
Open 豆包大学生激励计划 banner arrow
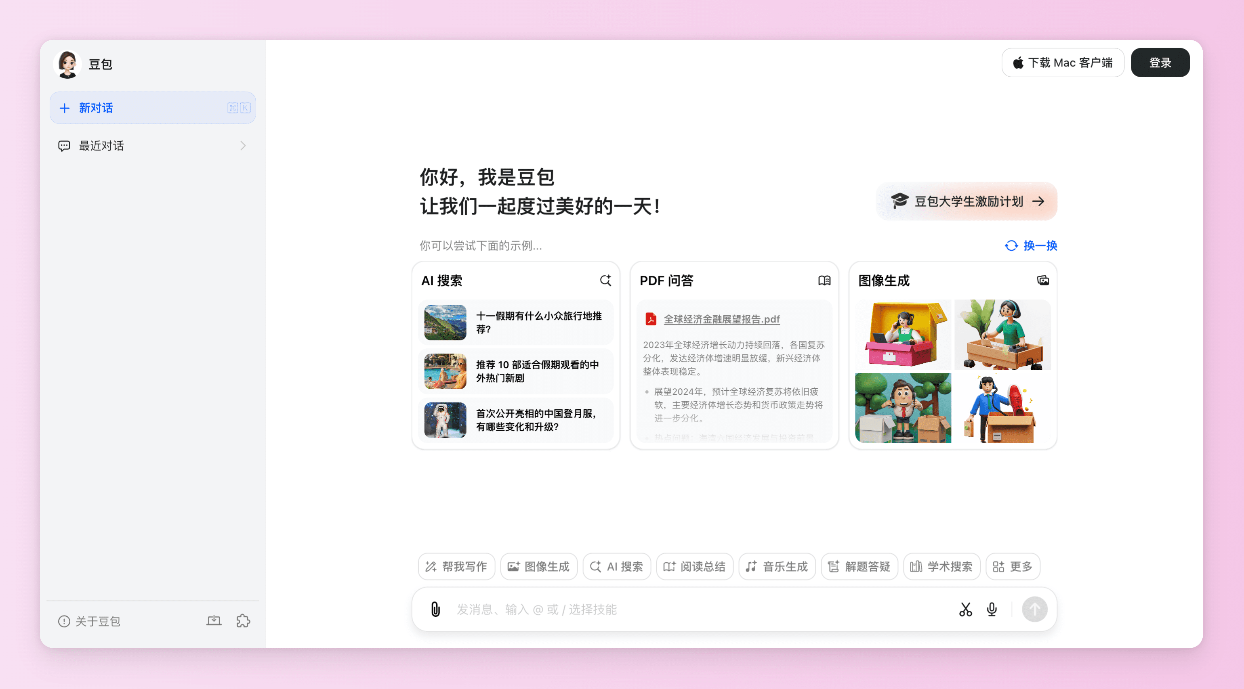(1038, 201)
